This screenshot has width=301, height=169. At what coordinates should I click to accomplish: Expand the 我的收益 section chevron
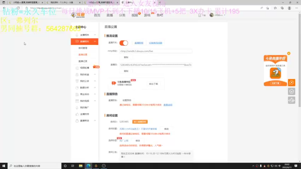coord(95,74)
